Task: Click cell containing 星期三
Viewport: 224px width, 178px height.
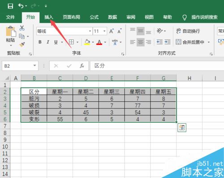Action: pos(112,91)
